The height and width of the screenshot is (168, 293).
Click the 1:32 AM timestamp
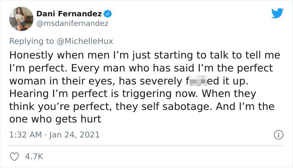[25, 135]
